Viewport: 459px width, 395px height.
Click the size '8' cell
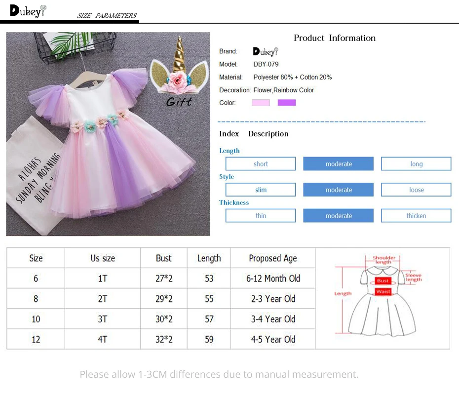point(36,299)
